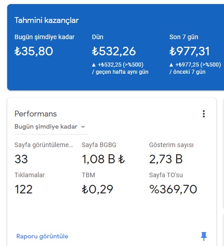224x246 pixels.
Task: Select the 'Sayfa görüntüleme' metric value 33
Action: (21, 159)
